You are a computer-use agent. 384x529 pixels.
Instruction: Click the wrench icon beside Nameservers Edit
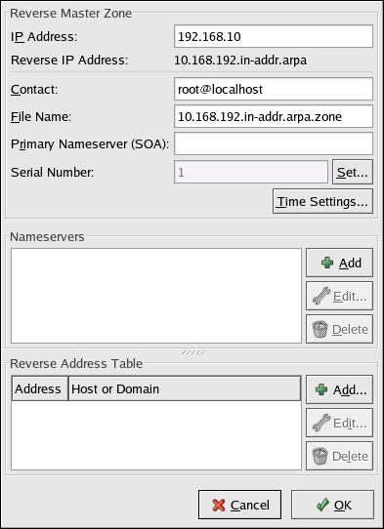pos(321,296)
